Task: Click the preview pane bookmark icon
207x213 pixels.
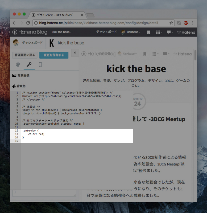Action: (145, 54)
